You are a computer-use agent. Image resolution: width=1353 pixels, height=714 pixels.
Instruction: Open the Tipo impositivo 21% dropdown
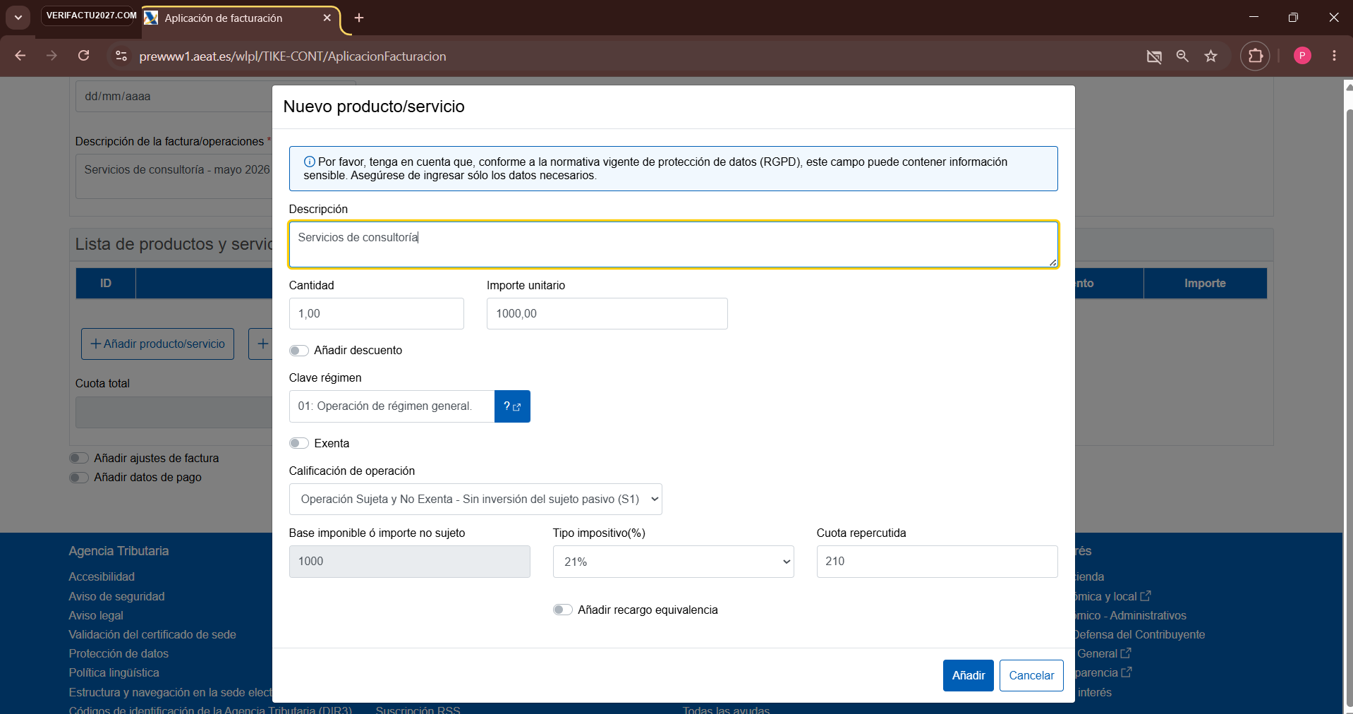674,562
